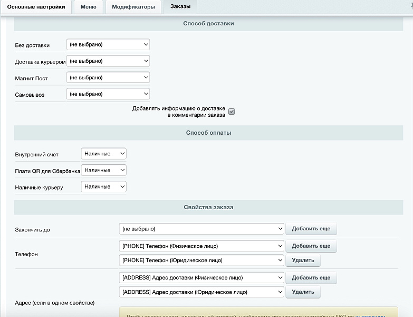Click 'Добавить еще' next to 'Закончить до'
The image size is (413, 317).
coord(311,229)
